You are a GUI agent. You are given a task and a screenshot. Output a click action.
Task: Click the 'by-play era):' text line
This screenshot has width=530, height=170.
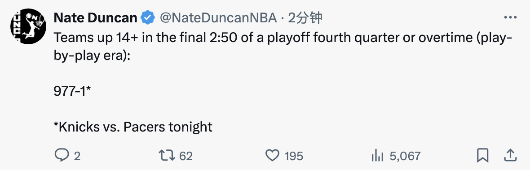coord(91,55)
